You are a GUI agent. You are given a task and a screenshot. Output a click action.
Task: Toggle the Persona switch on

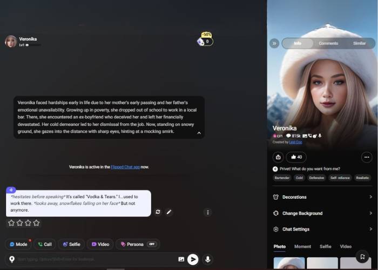(153, 244)
